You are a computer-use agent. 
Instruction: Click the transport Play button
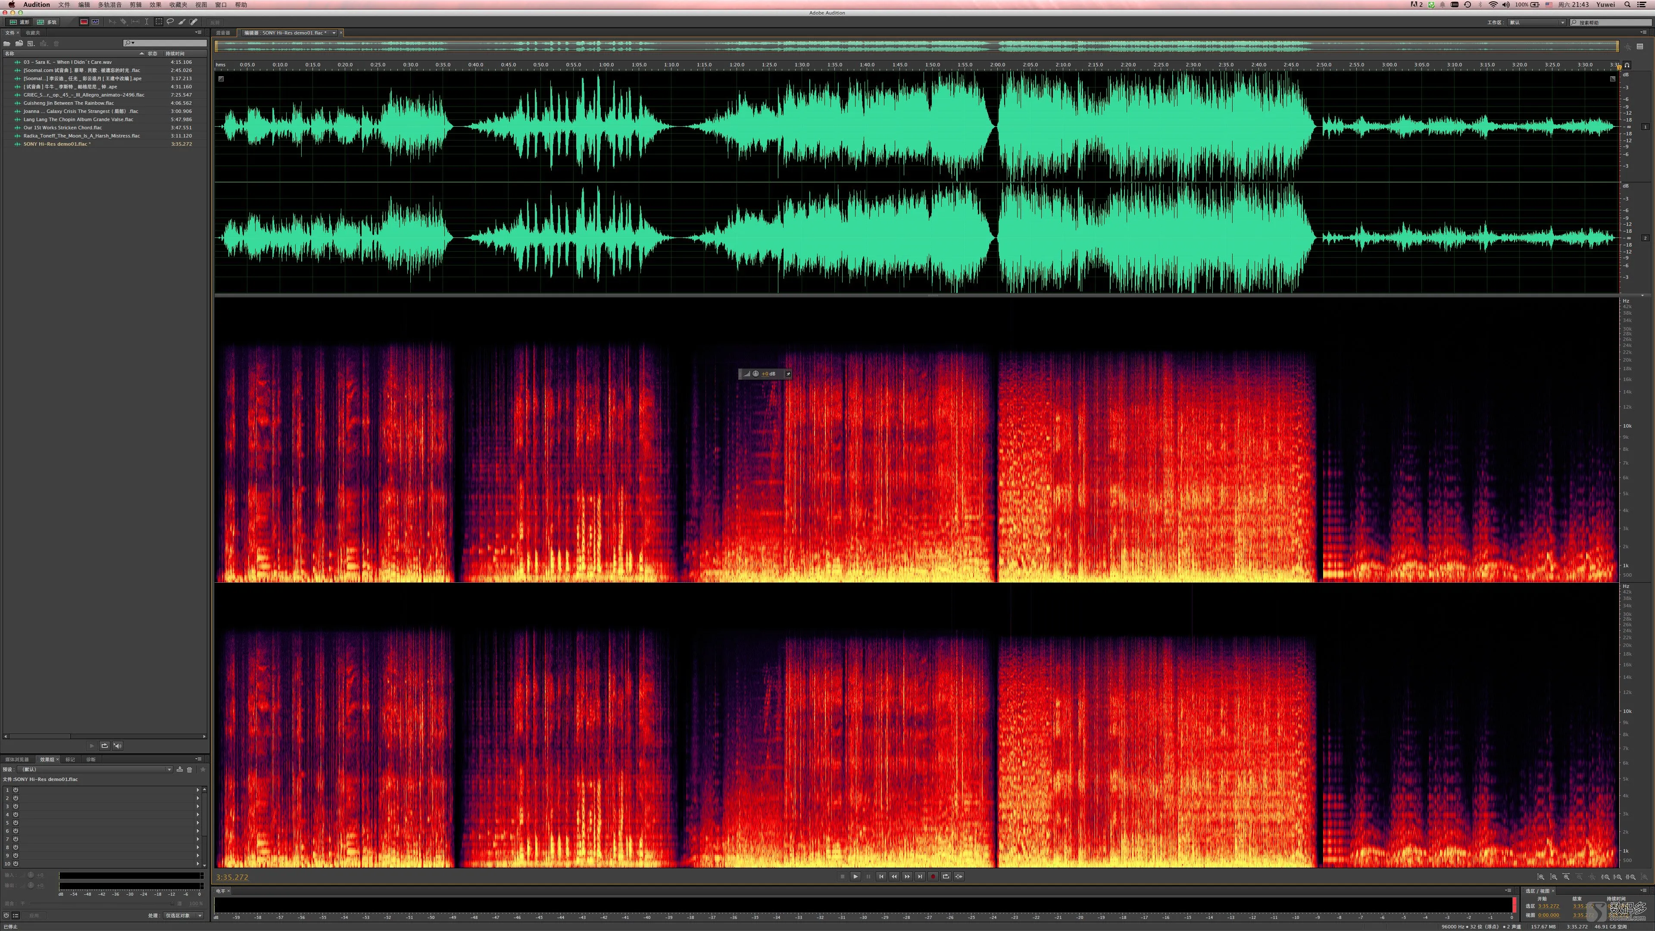pos(856,876)
